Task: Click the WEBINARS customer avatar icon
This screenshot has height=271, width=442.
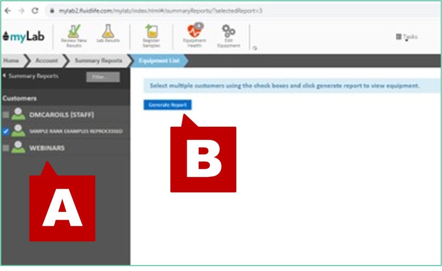Action: point(18,148)
